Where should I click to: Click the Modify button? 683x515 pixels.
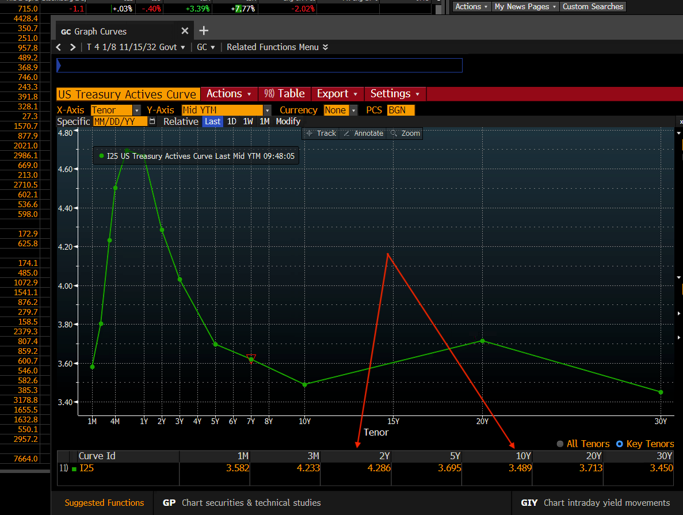[x=288, y=121]
